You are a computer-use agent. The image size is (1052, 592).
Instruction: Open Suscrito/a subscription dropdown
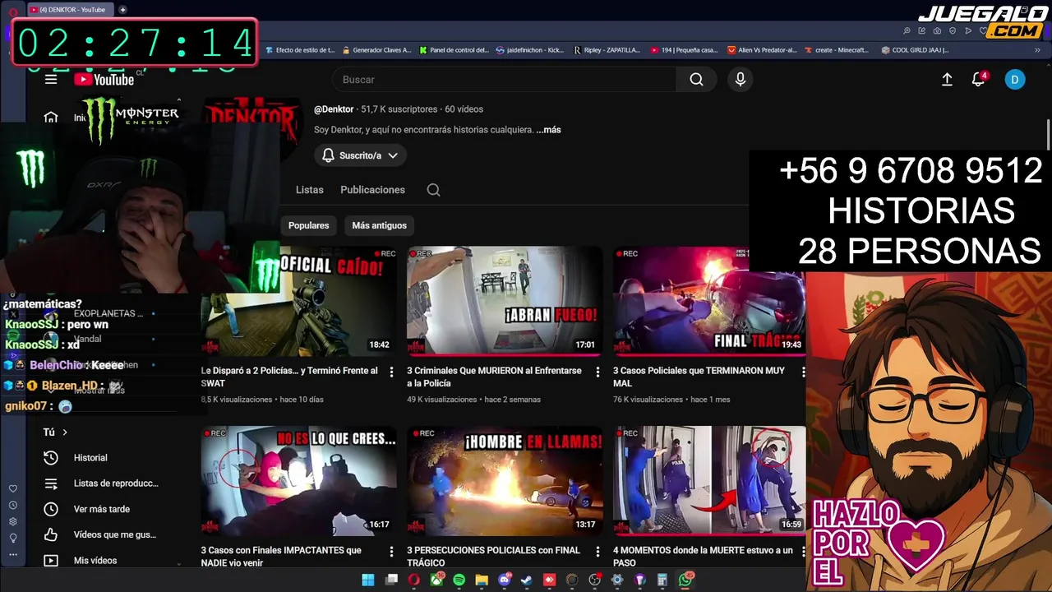[360, 155]
